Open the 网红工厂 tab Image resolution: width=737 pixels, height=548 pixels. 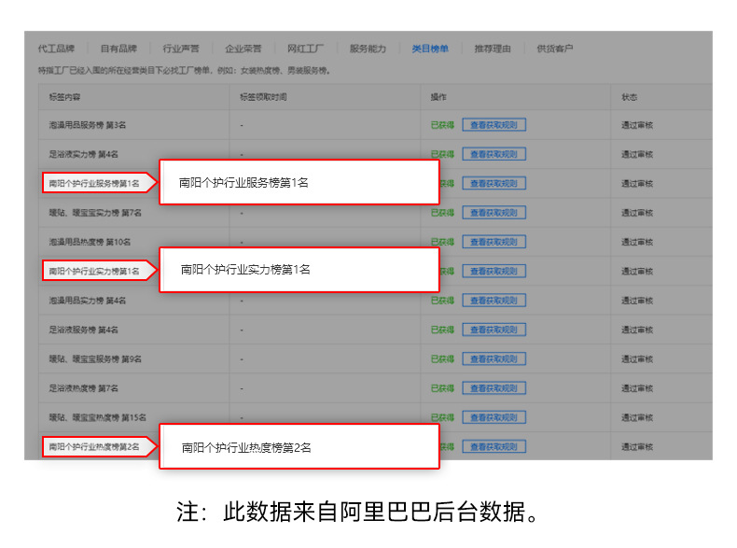305,49
